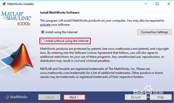This screenshot has width=174, height=103.
Task: Minimize the MathWorks Installer window
Action: coord(146,4)
